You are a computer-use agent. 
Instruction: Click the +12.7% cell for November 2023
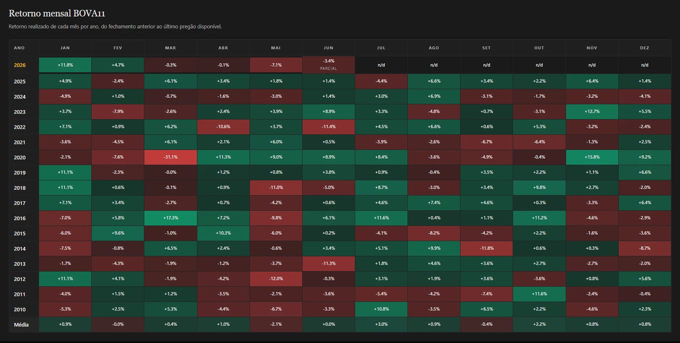(592, 111)
